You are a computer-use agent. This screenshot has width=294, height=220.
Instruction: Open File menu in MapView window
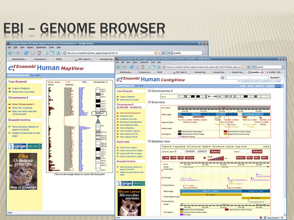click(x=9, y=48)
